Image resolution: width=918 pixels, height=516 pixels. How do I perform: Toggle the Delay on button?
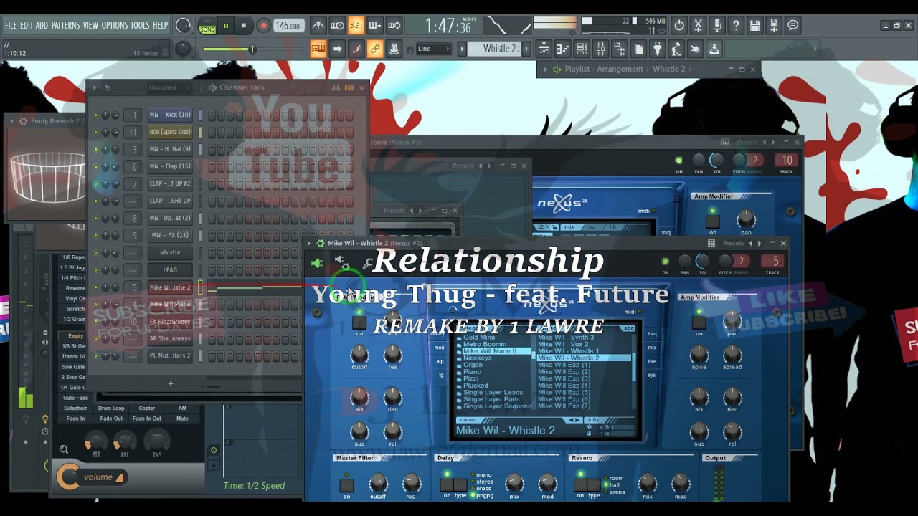pyautogui.click(x=447, y=485)
